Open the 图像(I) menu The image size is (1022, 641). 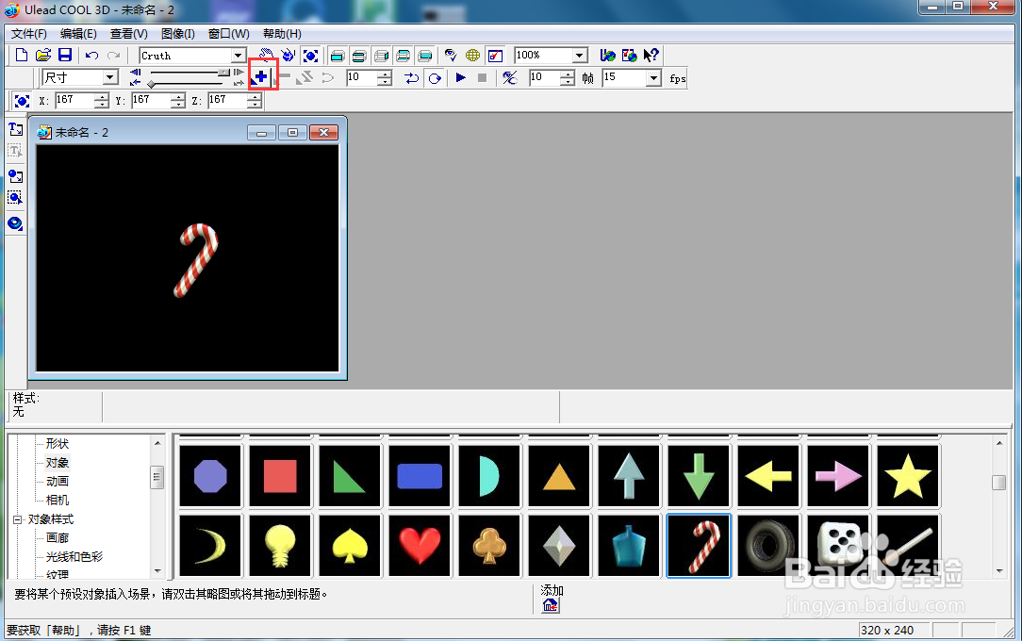tap(178, 34)
